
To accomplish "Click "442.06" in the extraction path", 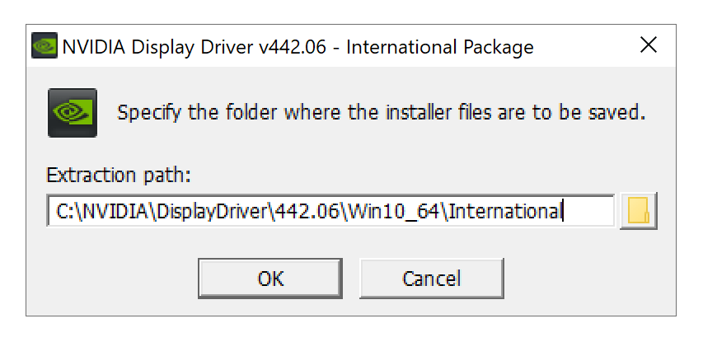I will click(x=307, y=211).
